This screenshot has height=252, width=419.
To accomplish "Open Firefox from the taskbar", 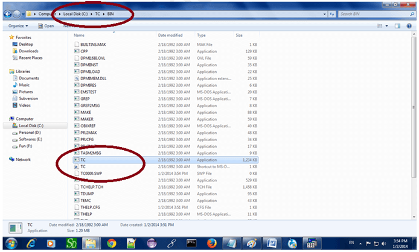I will tap(211, 243).
